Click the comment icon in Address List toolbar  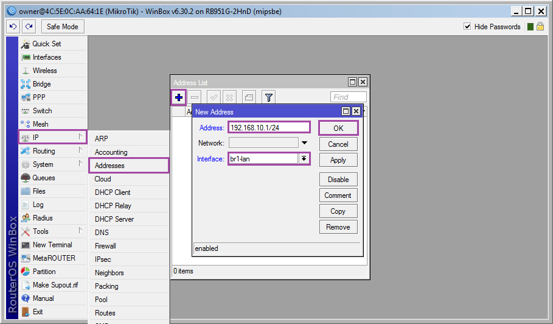249,97
